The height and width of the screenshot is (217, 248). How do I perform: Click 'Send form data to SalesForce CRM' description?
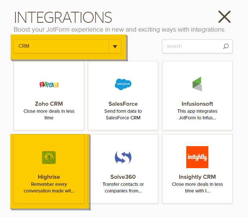coord(123,115)
